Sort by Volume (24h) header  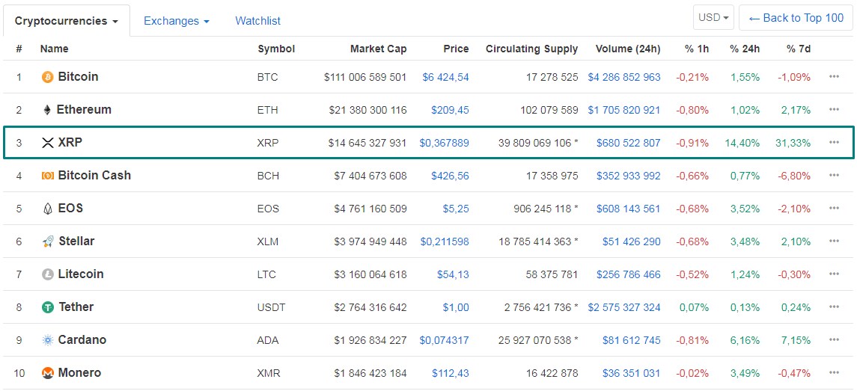tap(628, 49)
